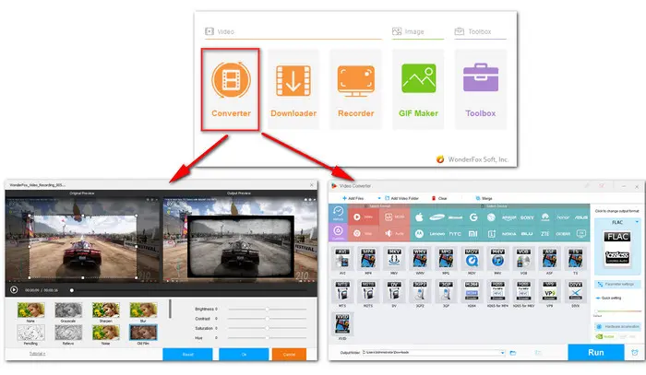Select the Video format category
This screenshot has width=646, height=375.
point(363,217)
